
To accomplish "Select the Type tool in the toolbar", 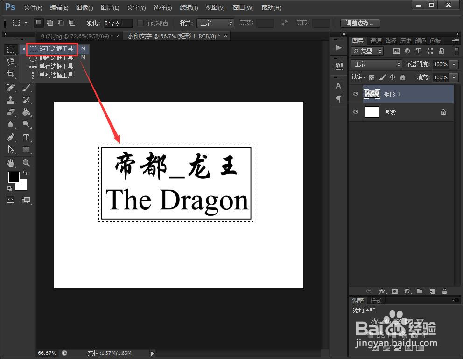I will 27,137.
